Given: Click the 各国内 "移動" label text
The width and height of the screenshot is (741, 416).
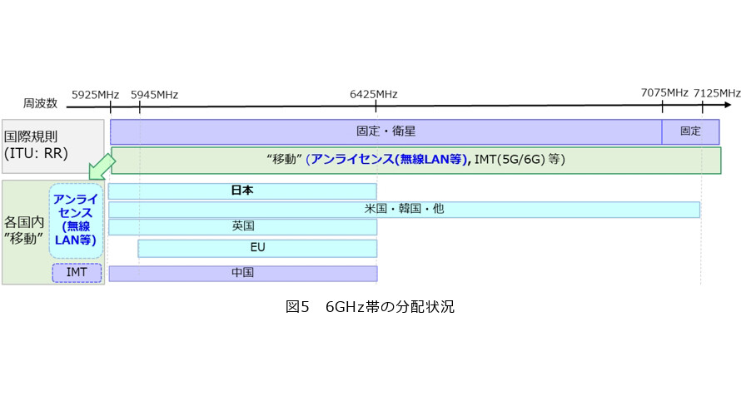Looking at the screenshot, I should tap(24, 230).
